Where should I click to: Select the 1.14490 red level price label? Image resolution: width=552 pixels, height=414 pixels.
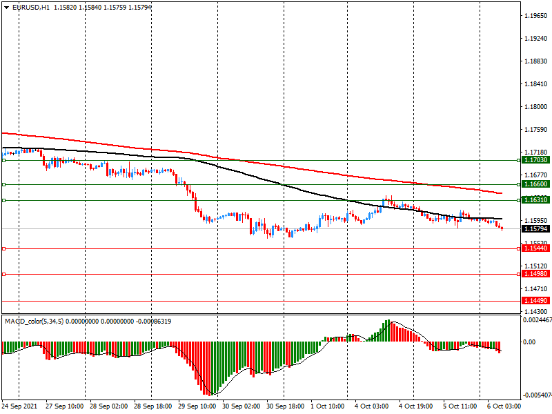(x=535, y=301)
